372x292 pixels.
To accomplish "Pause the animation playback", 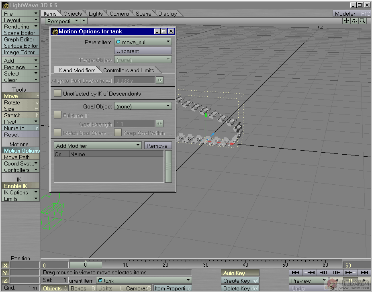I will (x=350, y=280).
